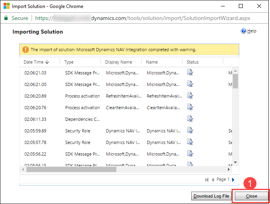Click the Type column header
Viewport: 270px width, 204px height.
click(x=69, y=62)
